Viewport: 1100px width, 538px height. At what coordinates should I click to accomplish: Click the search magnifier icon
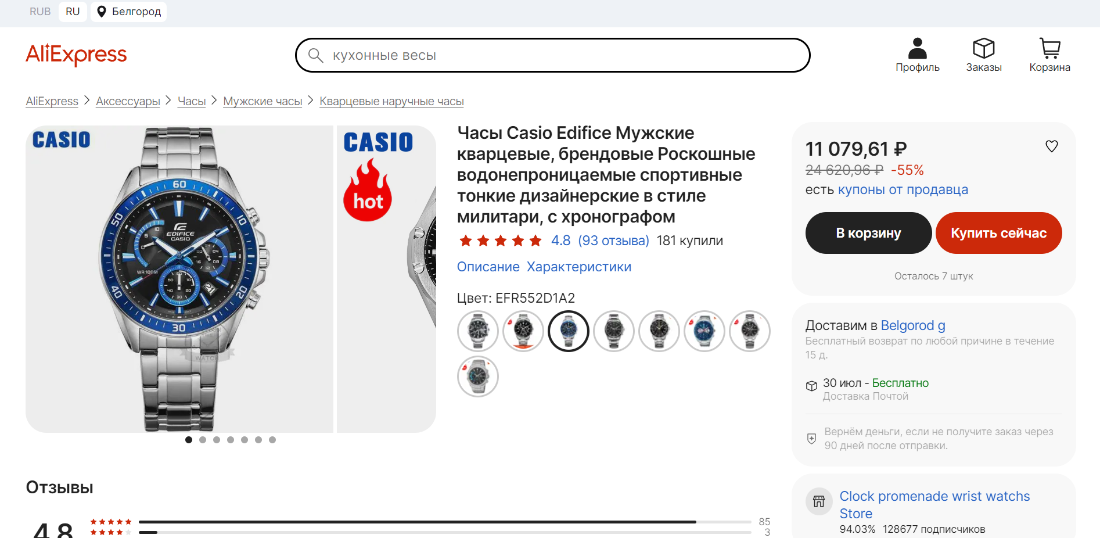tap(315, 55)
